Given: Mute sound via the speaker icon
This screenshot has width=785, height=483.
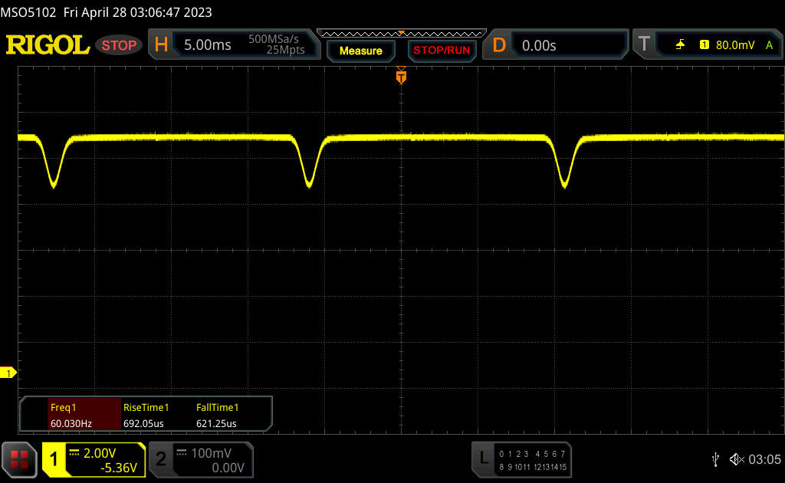Looking at the screenshot, I should point(736,458).
